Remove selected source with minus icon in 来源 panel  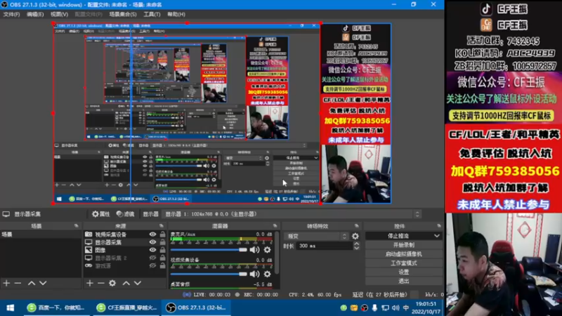point(100,283)
